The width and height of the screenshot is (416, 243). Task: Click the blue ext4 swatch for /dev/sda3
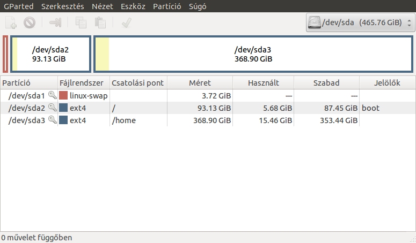63,120
